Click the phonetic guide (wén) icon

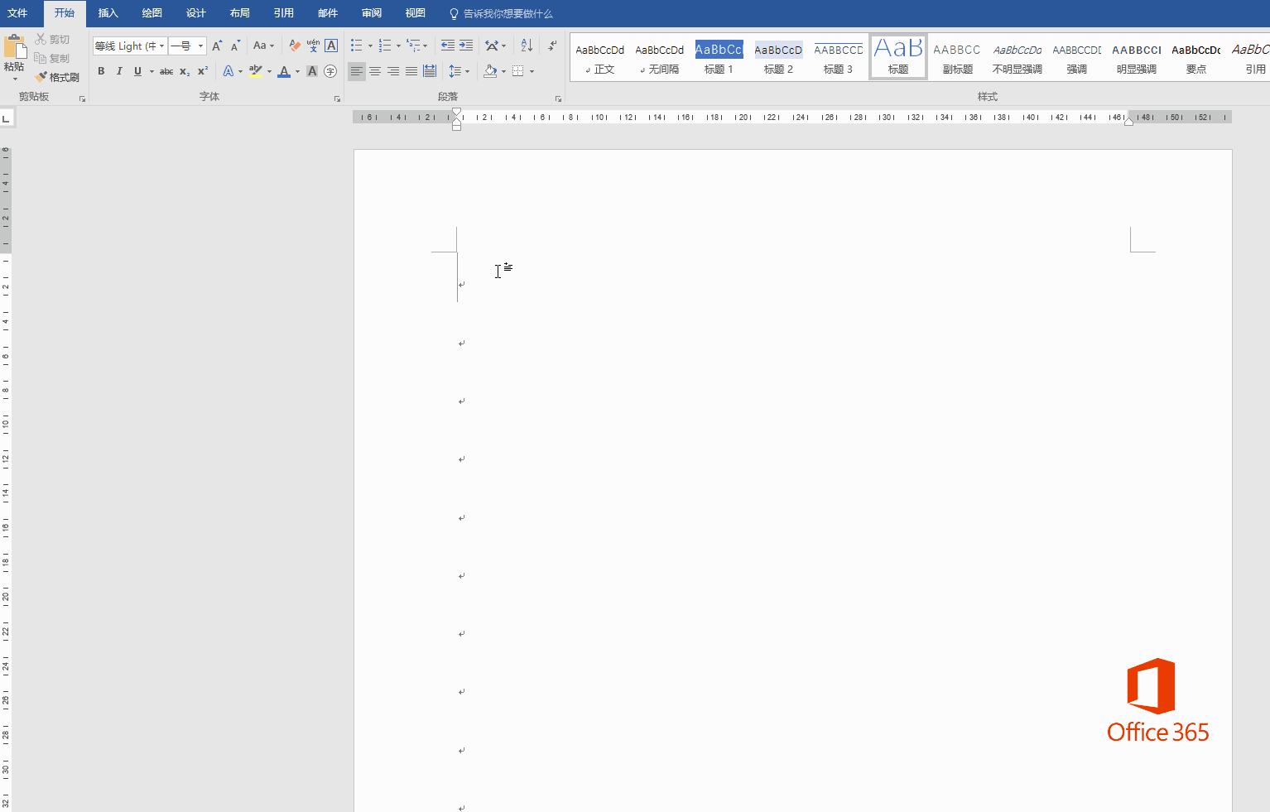(313, 46)
